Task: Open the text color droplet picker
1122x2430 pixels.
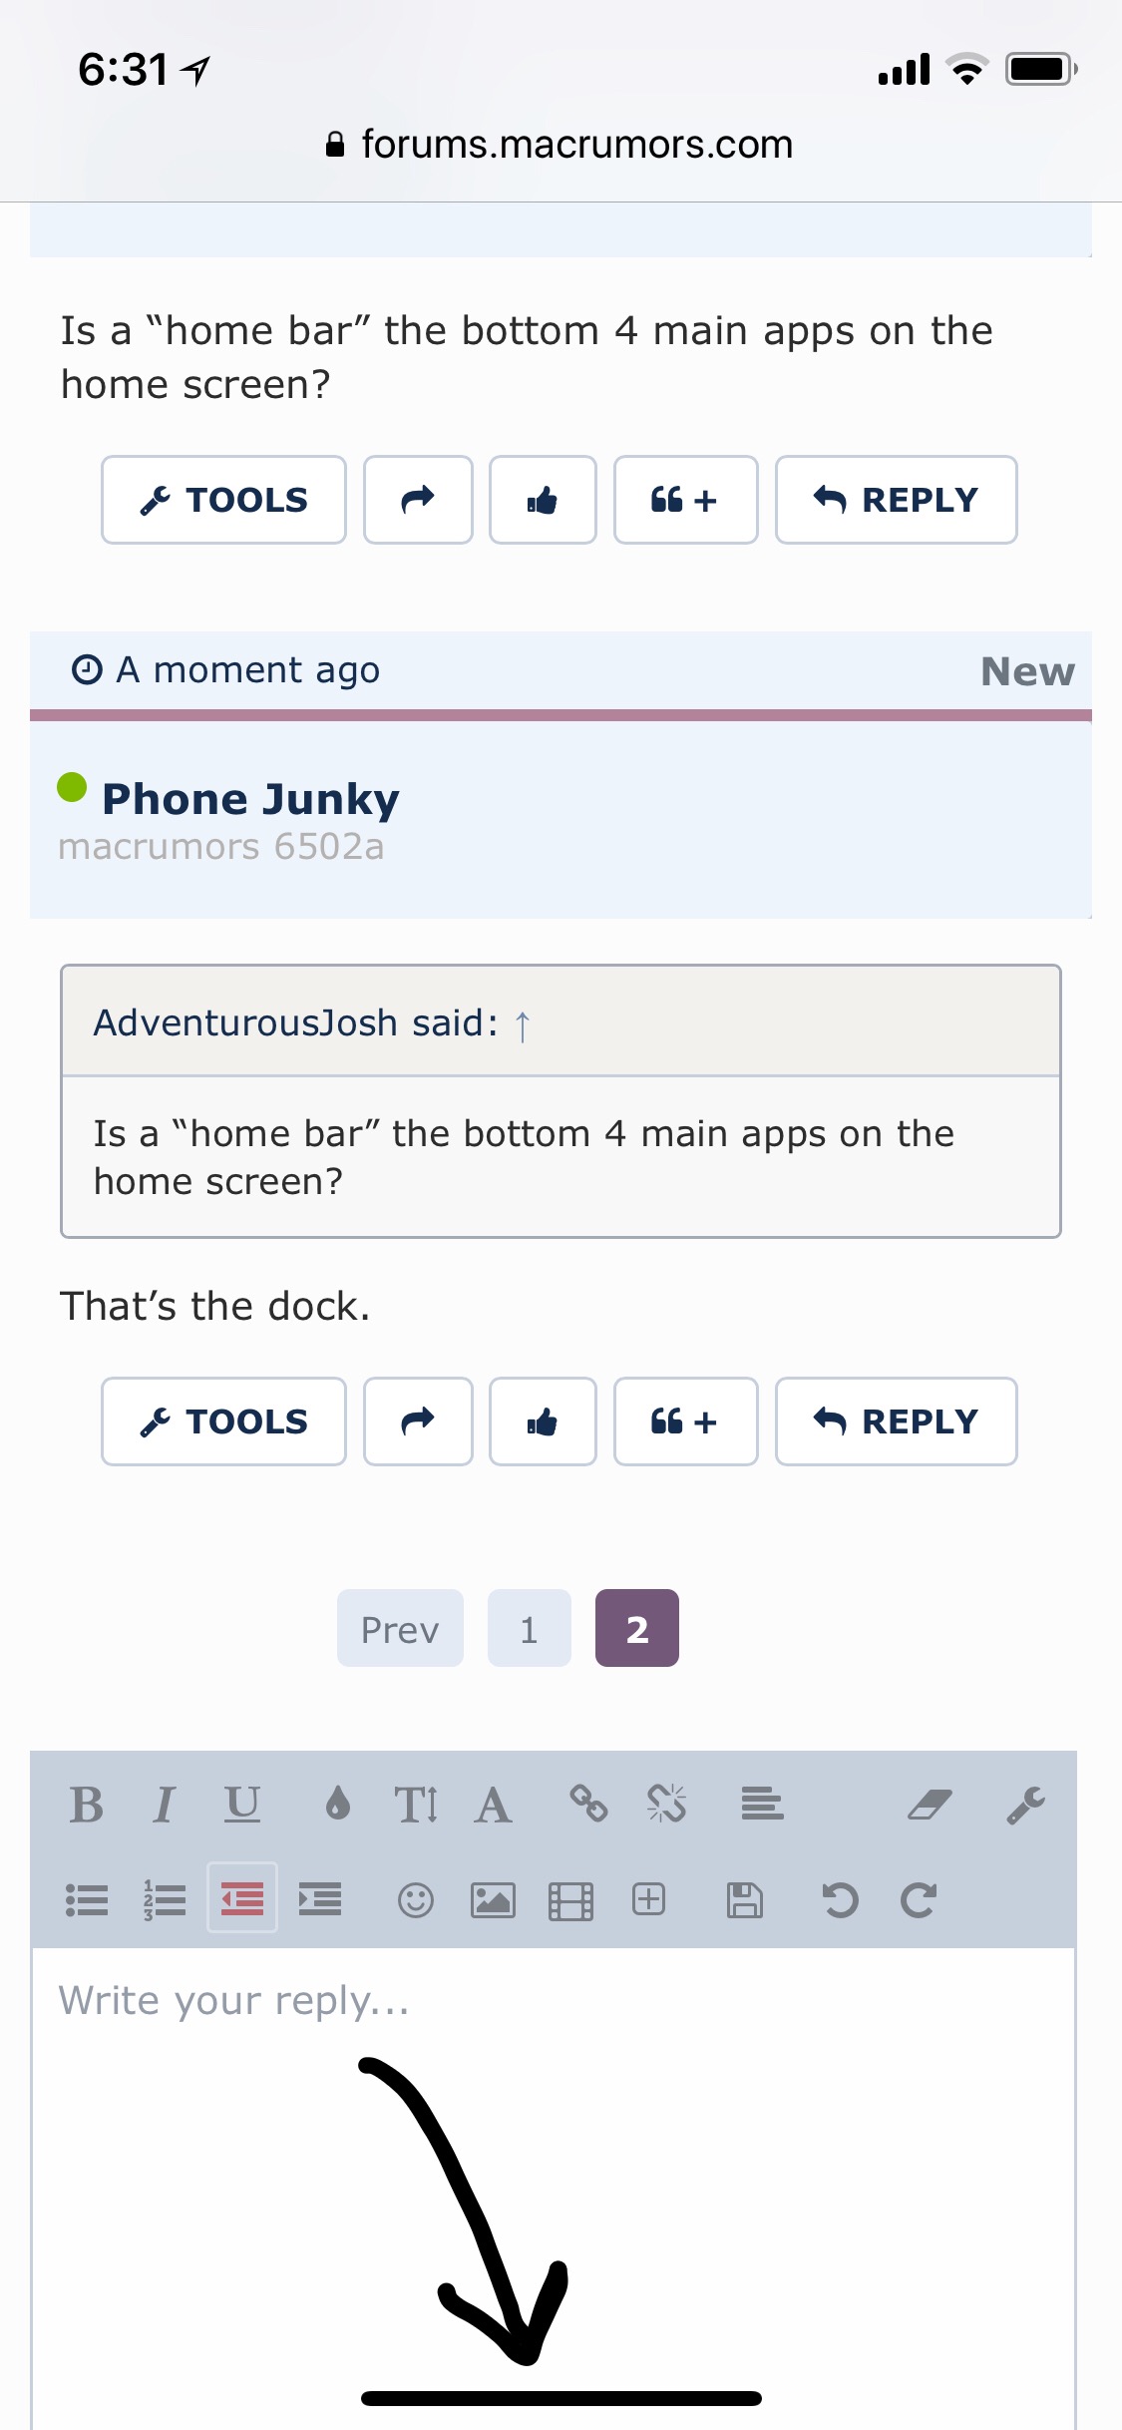Action: (x=338, y=1804)
